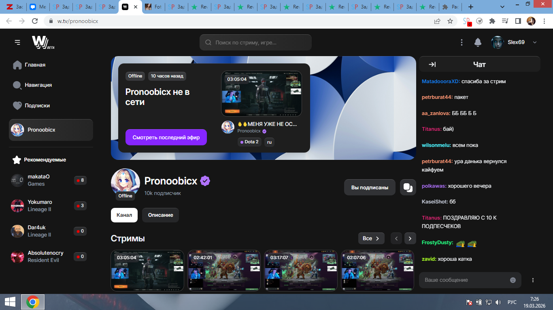Click the Вы подписаны button
Image resolution: width=553 pixels, height=310 pixels.
tap(370, 187)
